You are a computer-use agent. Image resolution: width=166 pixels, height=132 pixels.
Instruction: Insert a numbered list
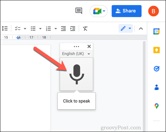(48, 29)
